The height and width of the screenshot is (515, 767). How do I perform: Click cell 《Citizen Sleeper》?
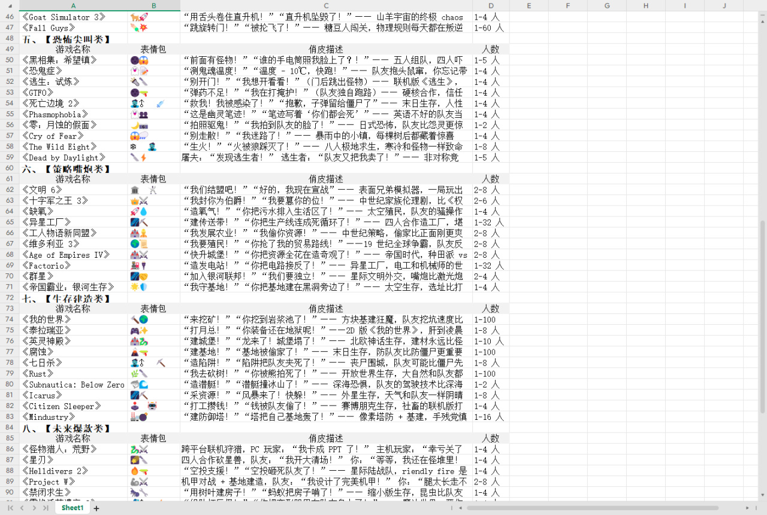[x=73, y=406]
